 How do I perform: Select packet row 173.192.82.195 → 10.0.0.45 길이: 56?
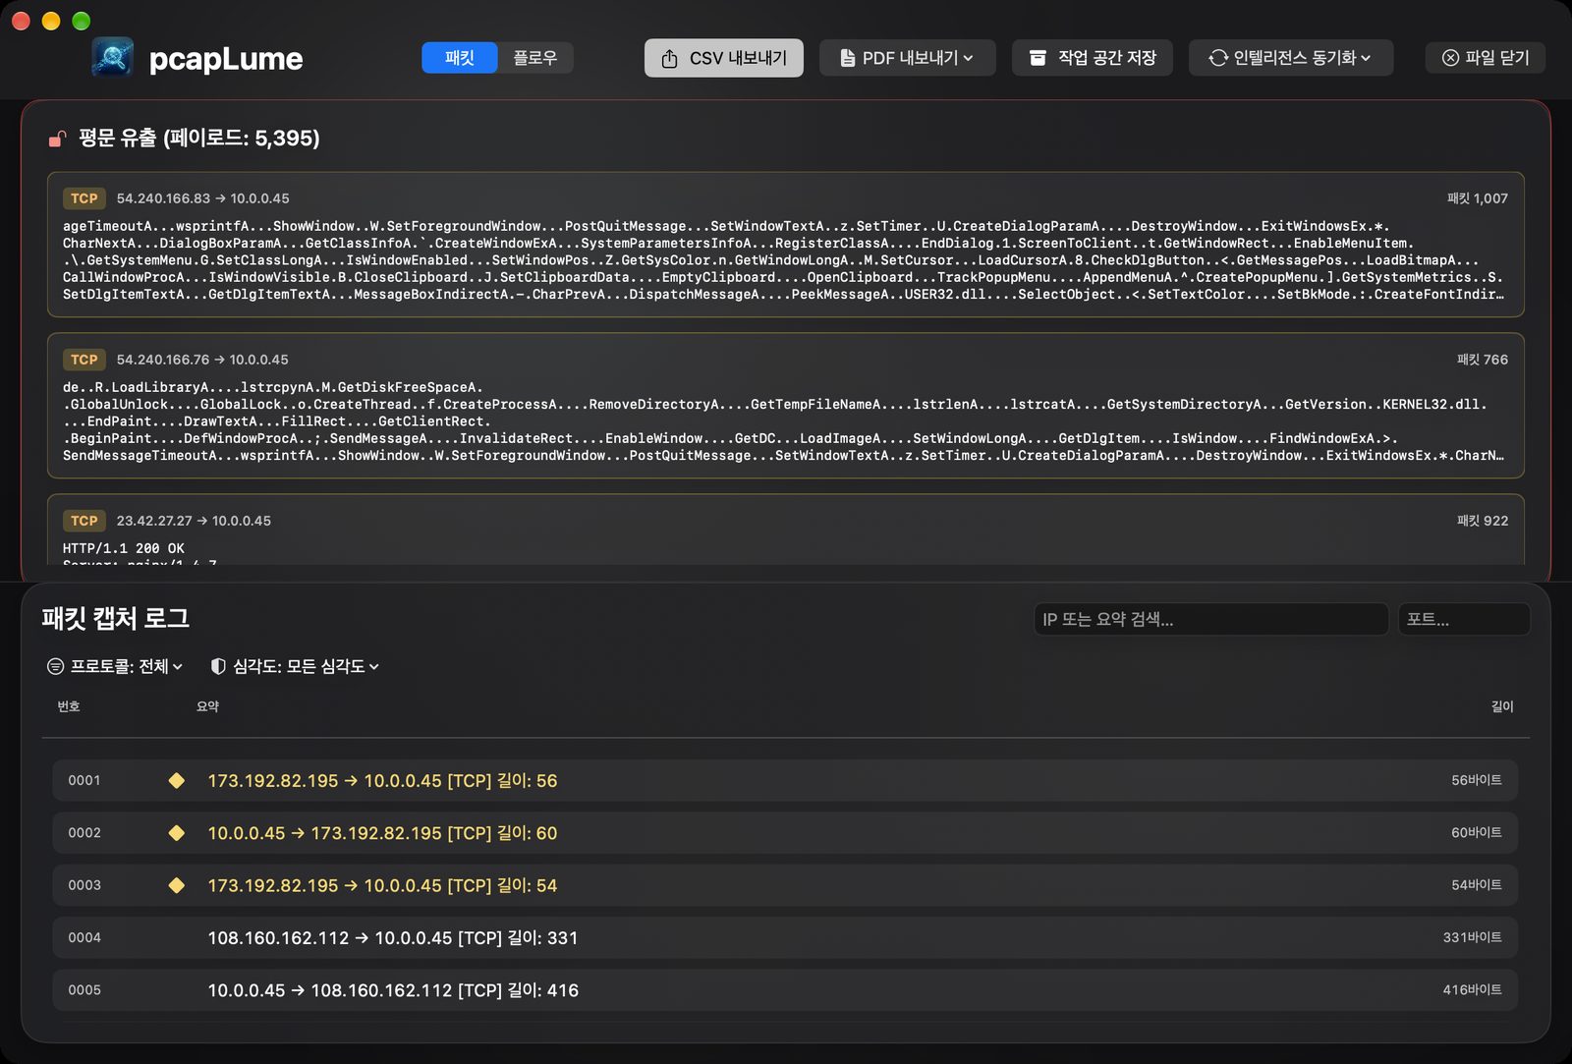[x=785, y=780]
